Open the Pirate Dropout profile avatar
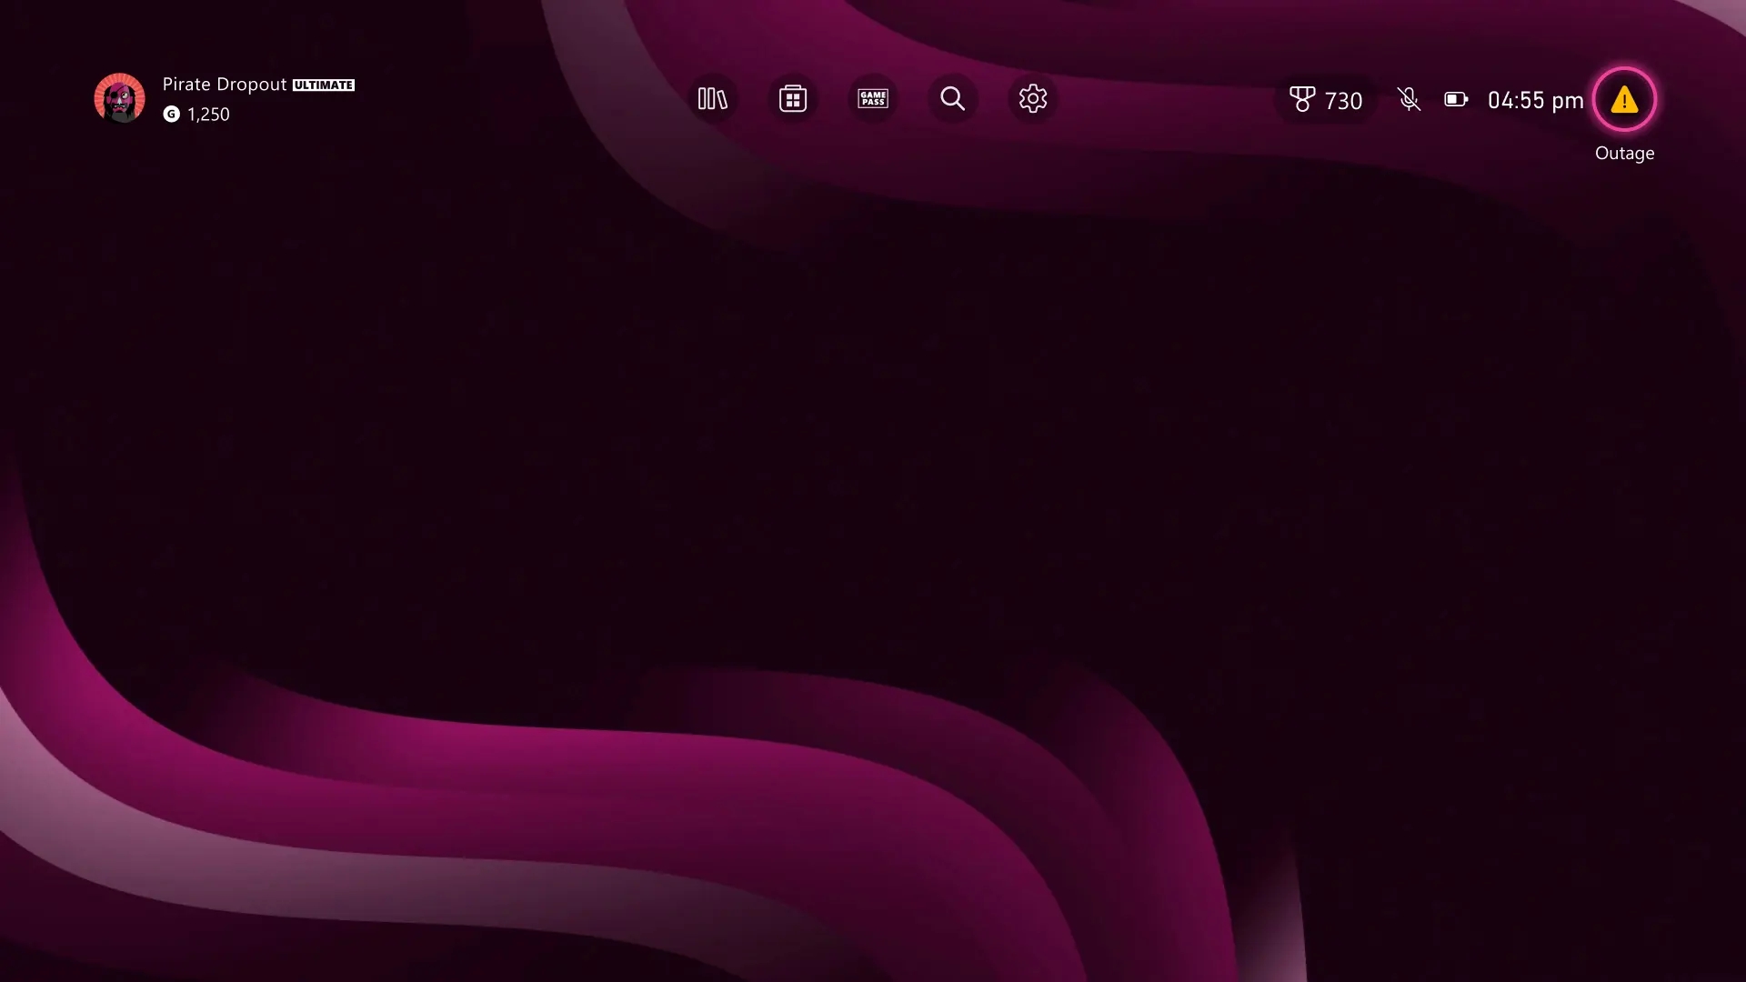 (119, 98)
